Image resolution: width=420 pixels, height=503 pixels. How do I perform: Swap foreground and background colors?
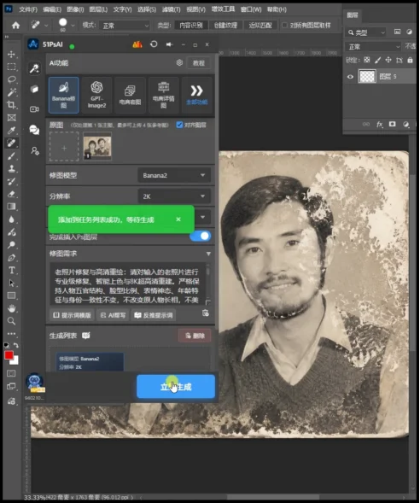click(15, 345)
